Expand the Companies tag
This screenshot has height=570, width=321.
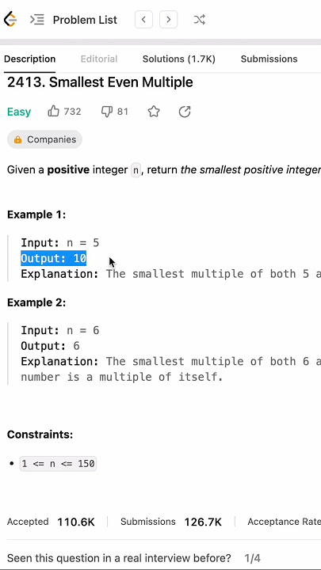pos(44,139)
